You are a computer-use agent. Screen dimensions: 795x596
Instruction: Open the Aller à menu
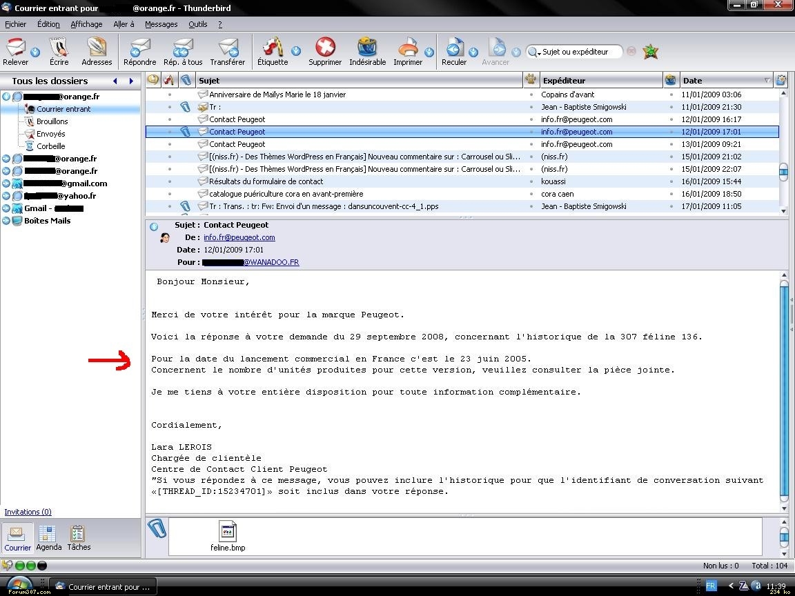point(124,24)
